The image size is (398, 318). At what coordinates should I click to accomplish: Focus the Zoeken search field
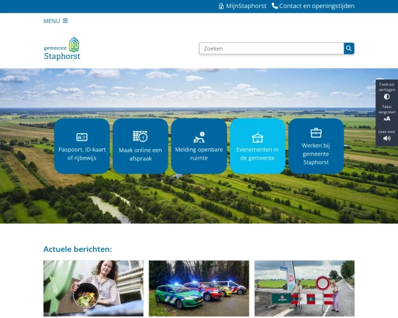271,48
